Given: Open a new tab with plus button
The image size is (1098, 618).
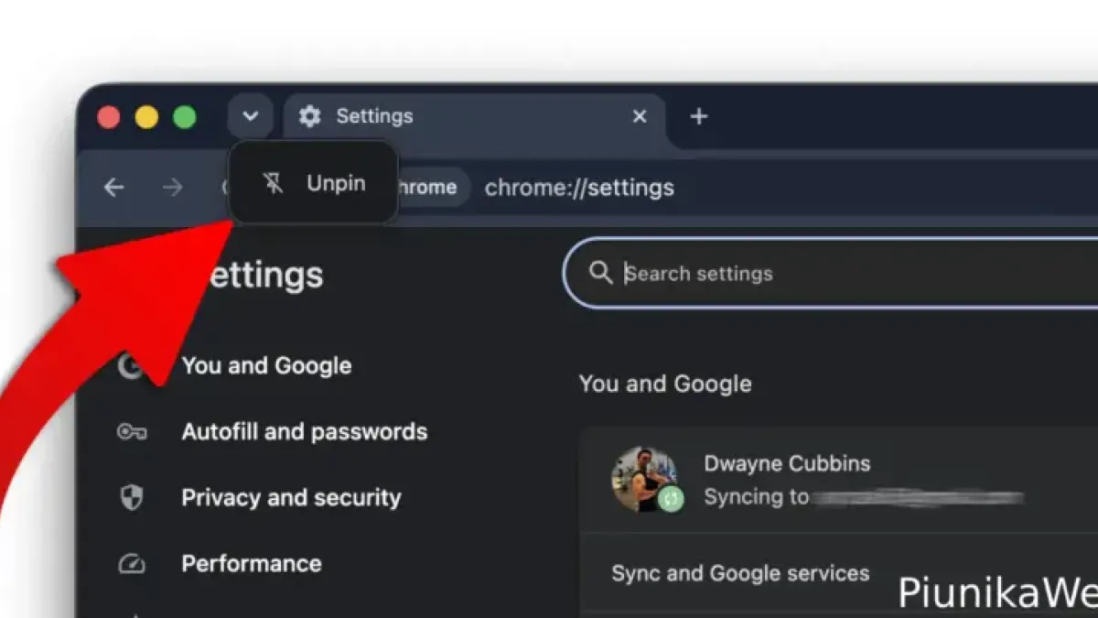Looking at the screenshot, I should (699, 116).
